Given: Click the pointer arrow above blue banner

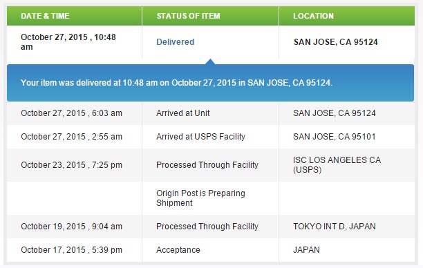Looking at the screenshot, I should tap(210, 61).
